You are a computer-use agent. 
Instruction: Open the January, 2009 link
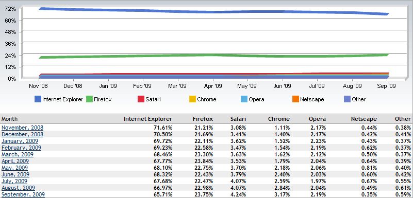[20, 141]
